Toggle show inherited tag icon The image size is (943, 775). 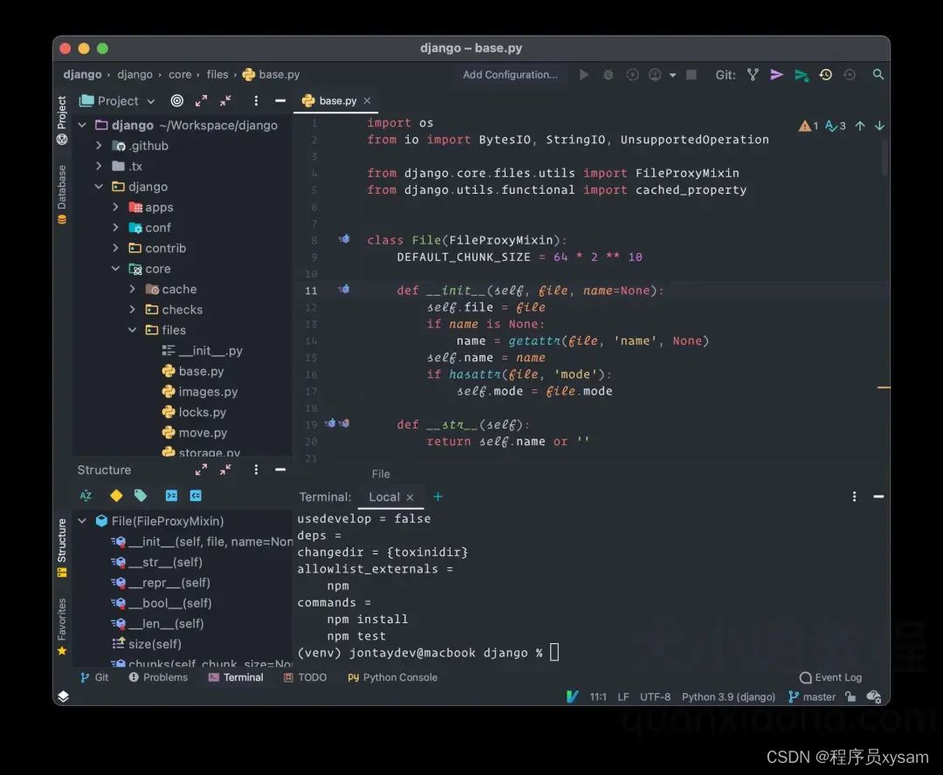141,496
